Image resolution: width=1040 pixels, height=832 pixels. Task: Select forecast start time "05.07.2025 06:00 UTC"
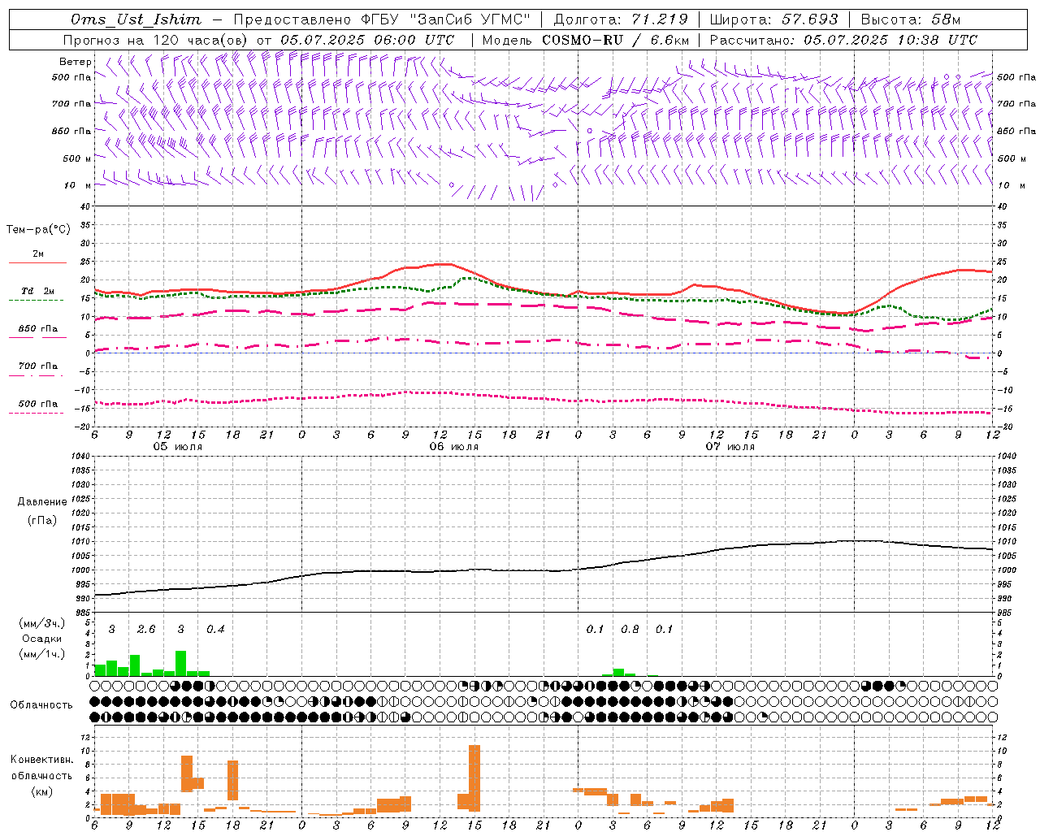(367, 40)
